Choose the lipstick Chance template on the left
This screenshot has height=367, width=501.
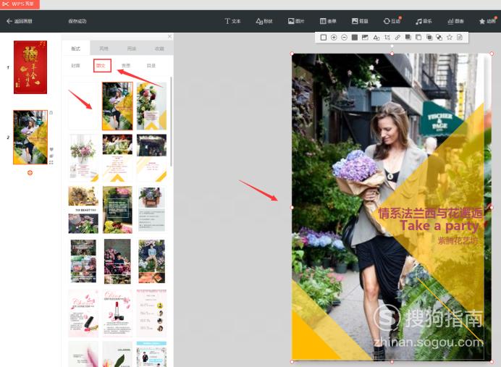[83, 313]
